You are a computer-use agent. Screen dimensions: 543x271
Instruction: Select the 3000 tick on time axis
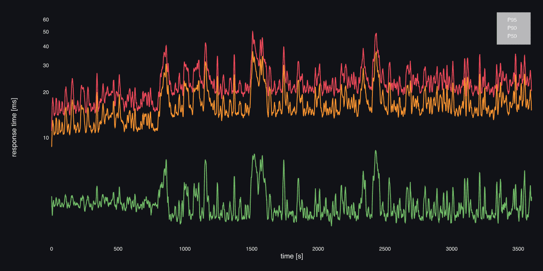pyautogui.click(x=452, y=249)
